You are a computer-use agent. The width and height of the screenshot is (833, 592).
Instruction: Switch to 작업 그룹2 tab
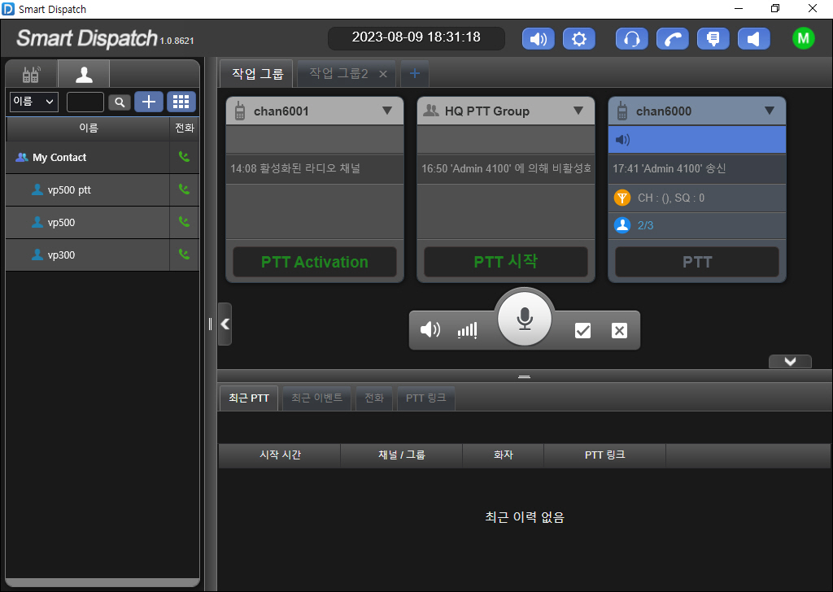tap(338, 74)
